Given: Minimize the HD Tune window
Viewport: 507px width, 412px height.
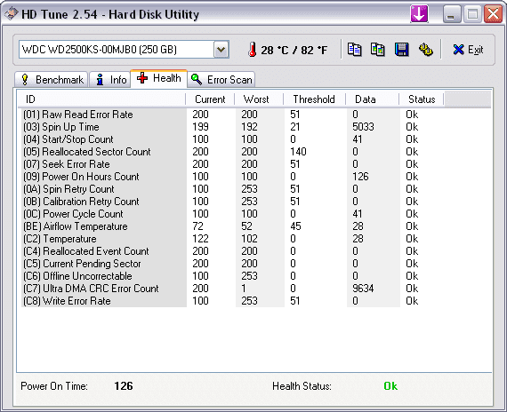Looking at the screenshot, I should pyautogui.click(x=451, y=14).
